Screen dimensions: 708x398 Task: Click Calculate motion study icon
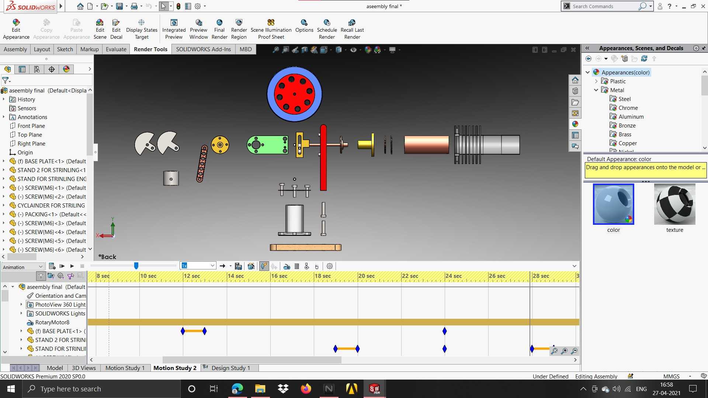[x=52, y=266]
